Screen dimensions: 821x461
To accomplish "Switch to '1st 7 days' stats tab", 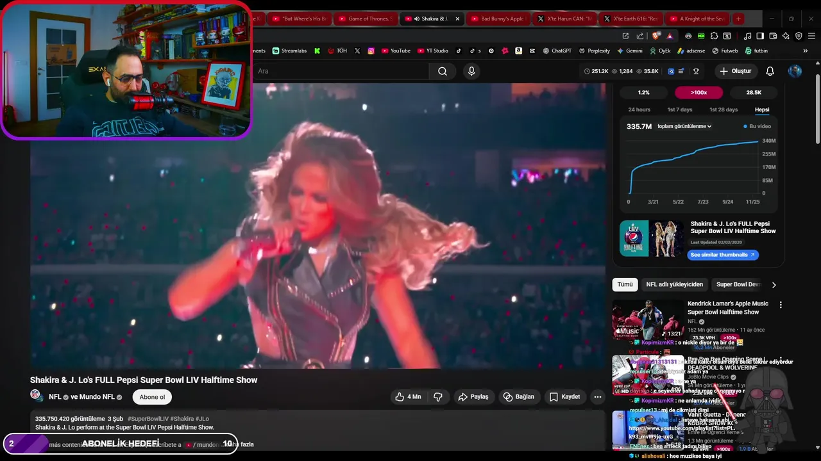I will coord(679,109).
